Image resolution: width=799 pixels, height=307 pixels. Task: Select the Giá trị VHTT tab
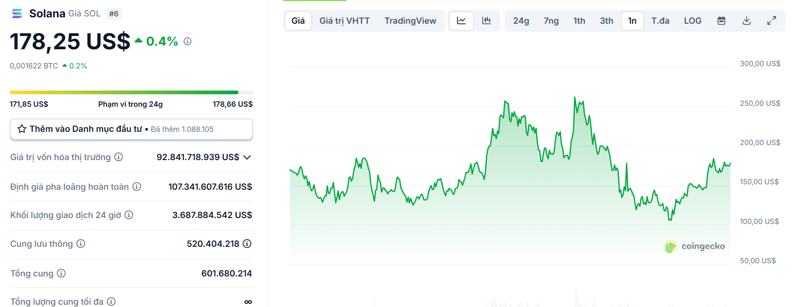click(x=345, y=21)
